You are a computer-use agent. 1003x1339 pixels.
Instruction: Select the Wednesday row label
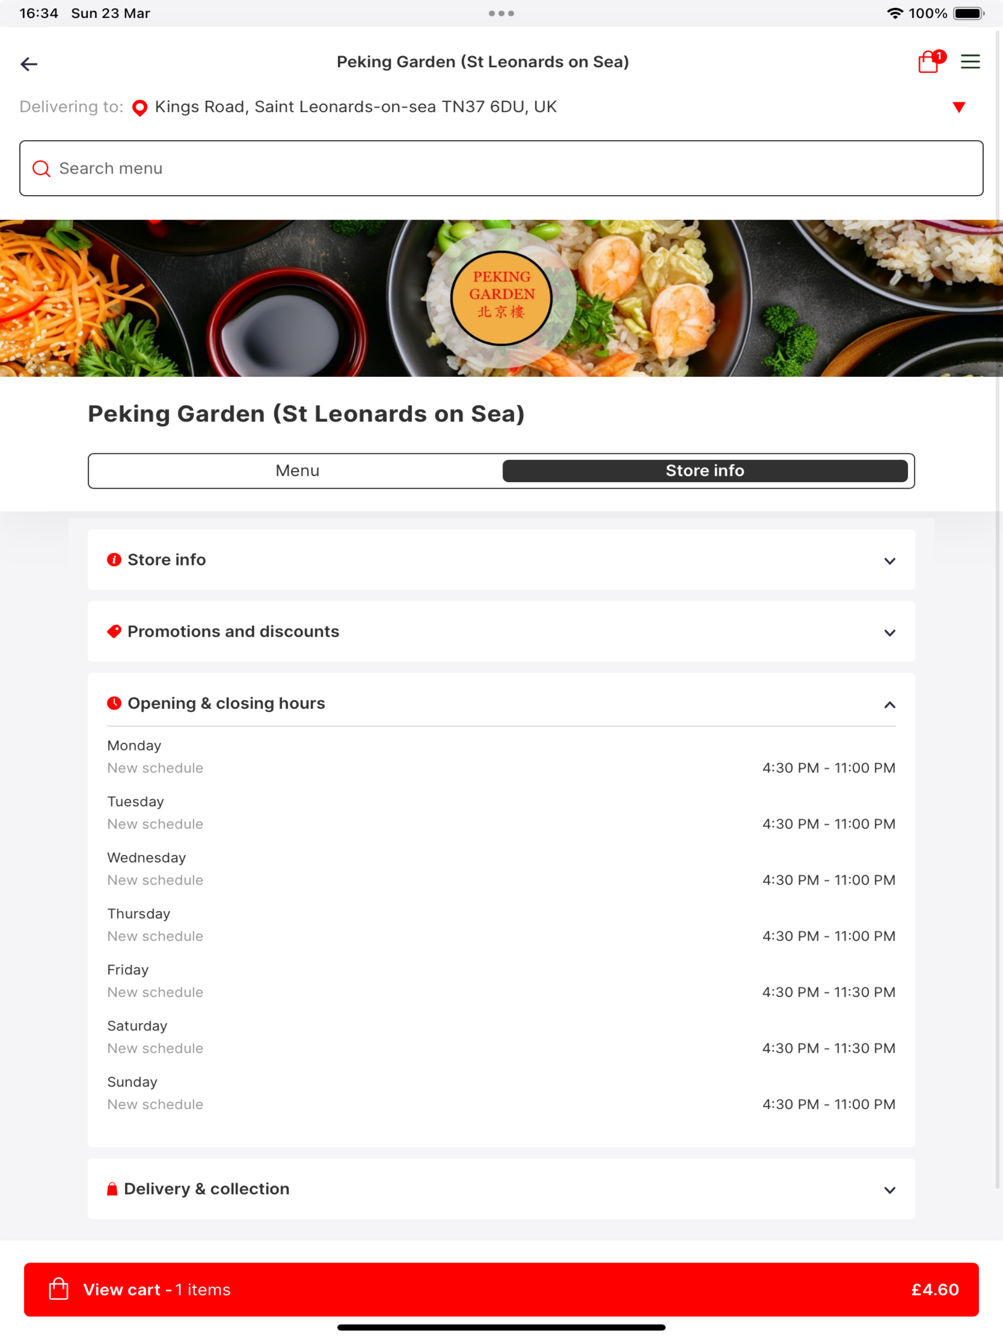pyautogui.click(x=146, y=857)
